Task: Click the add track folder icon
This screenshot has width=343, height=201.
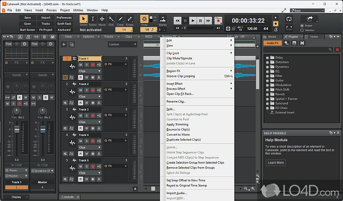Action: (72, 44)
